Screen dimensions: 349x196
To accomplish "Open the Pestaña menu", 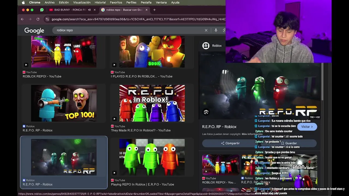I will pos(146,2).
